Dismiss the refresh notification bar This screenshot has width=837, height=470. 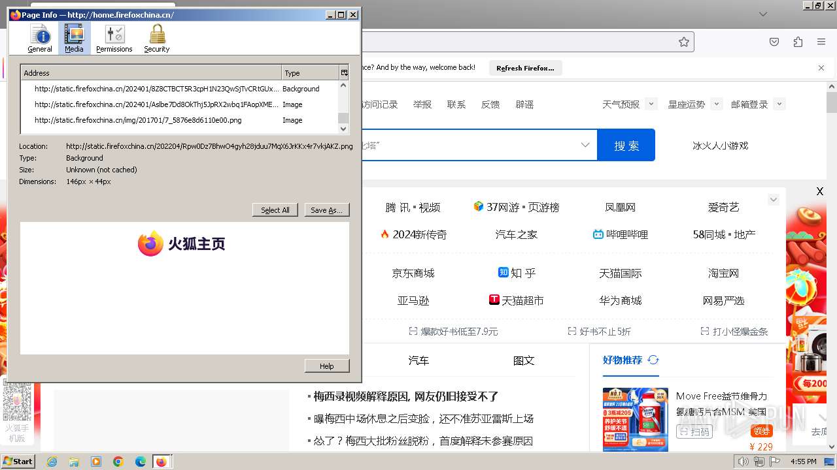pyautogui.click(x=821, y=68)
